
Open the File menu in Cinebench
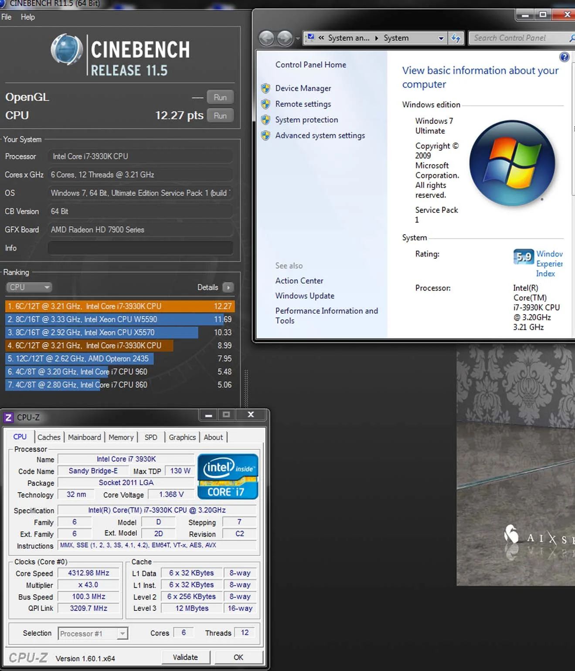7,17
